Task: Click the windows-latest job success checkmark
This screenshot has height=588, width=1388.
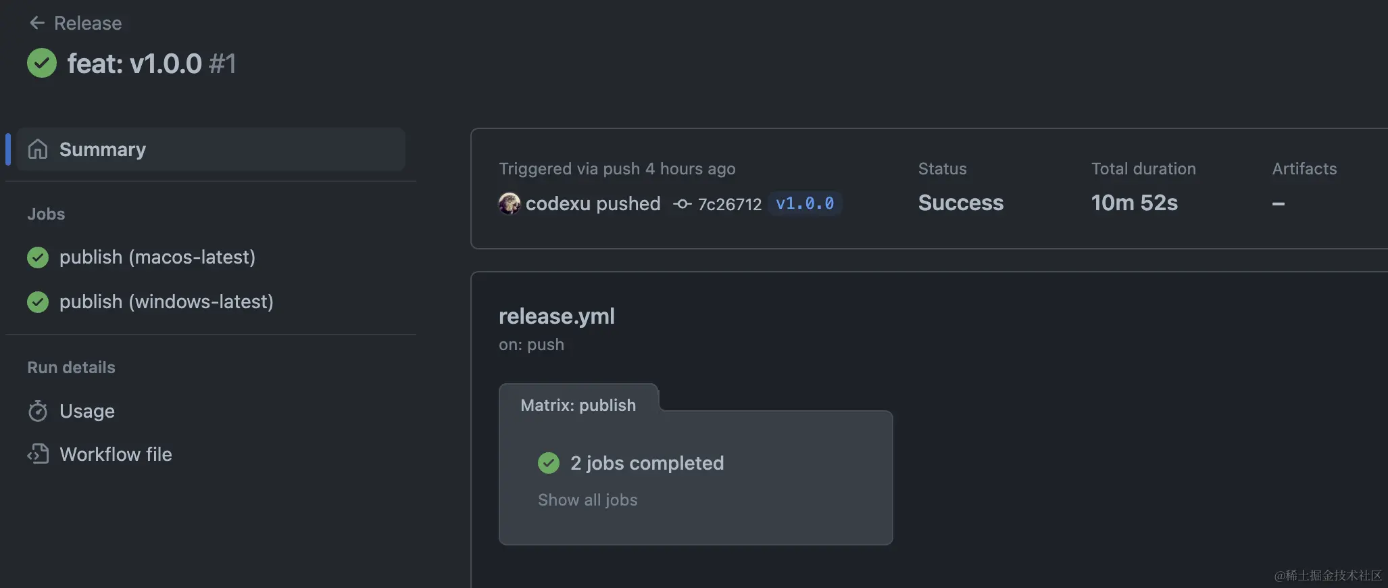Action: [x=38, y=302]
